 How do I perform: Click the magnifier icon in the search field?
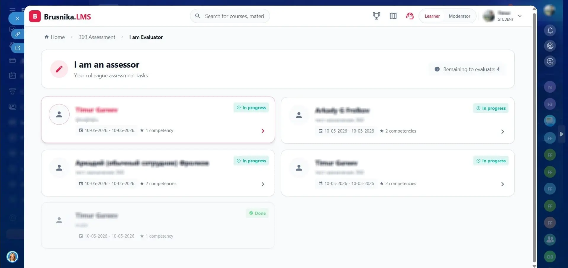(198, 16)
